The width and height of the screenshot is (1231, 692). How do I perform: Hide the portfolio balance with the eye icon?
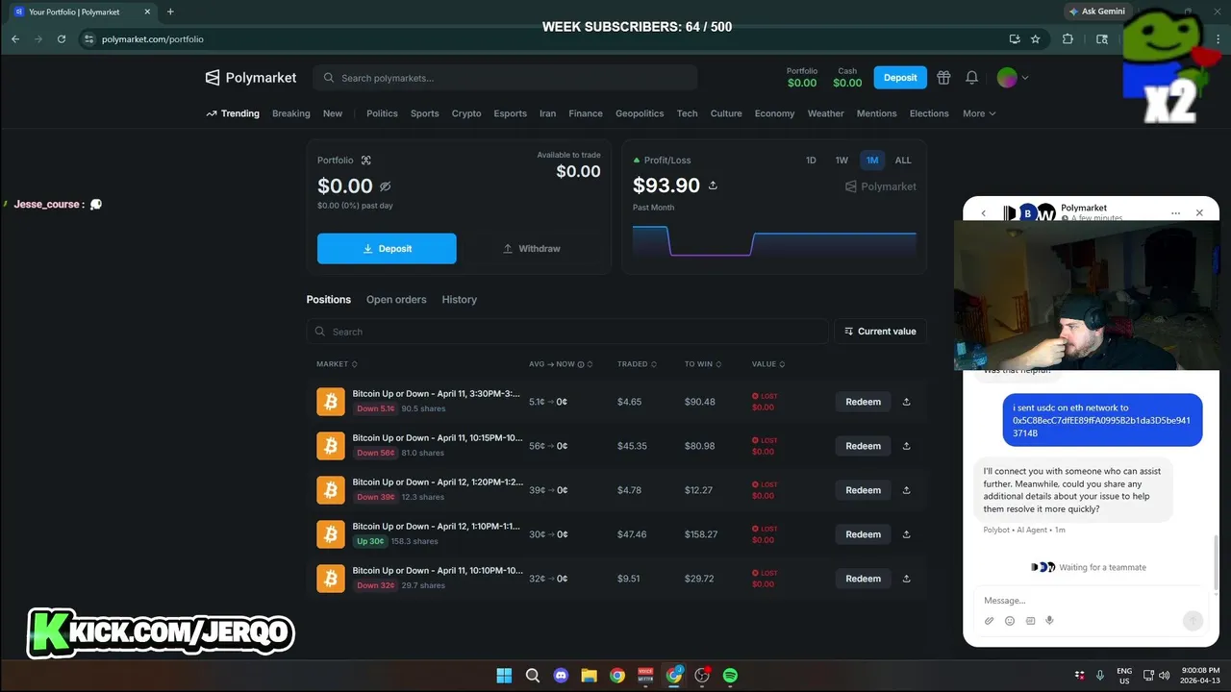tap(385, 186)
